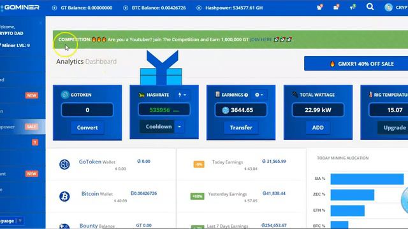This screenshot has height=229, width=408.
Task: Click the Total Wattage plug icon
Action: click(x=295, y=95)
